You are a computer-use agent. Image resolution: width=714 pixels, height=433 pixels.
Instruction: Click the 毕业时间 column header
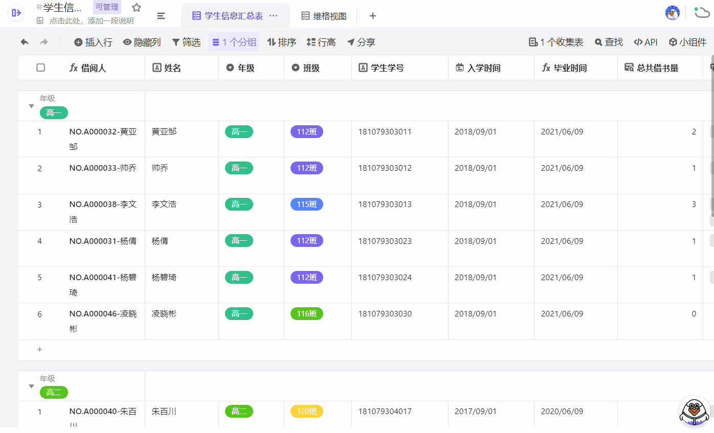576,67
